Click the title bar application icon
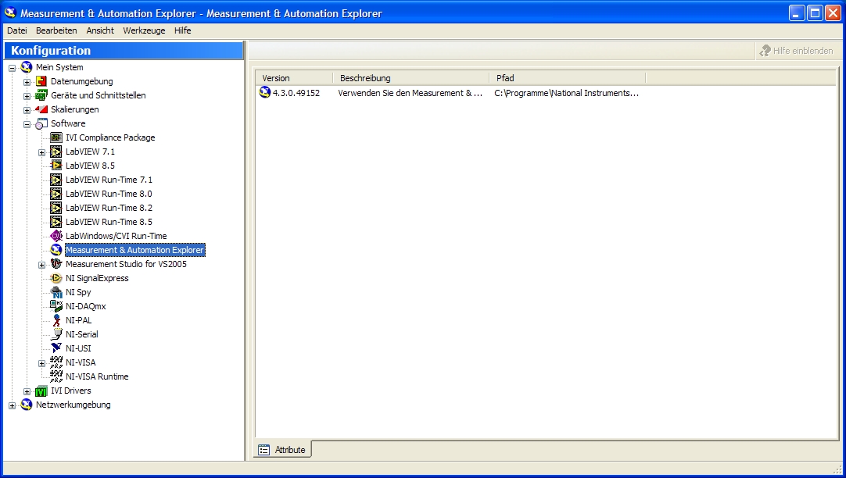This screenshot has width=846, height=478. click(x=10, y=12)
